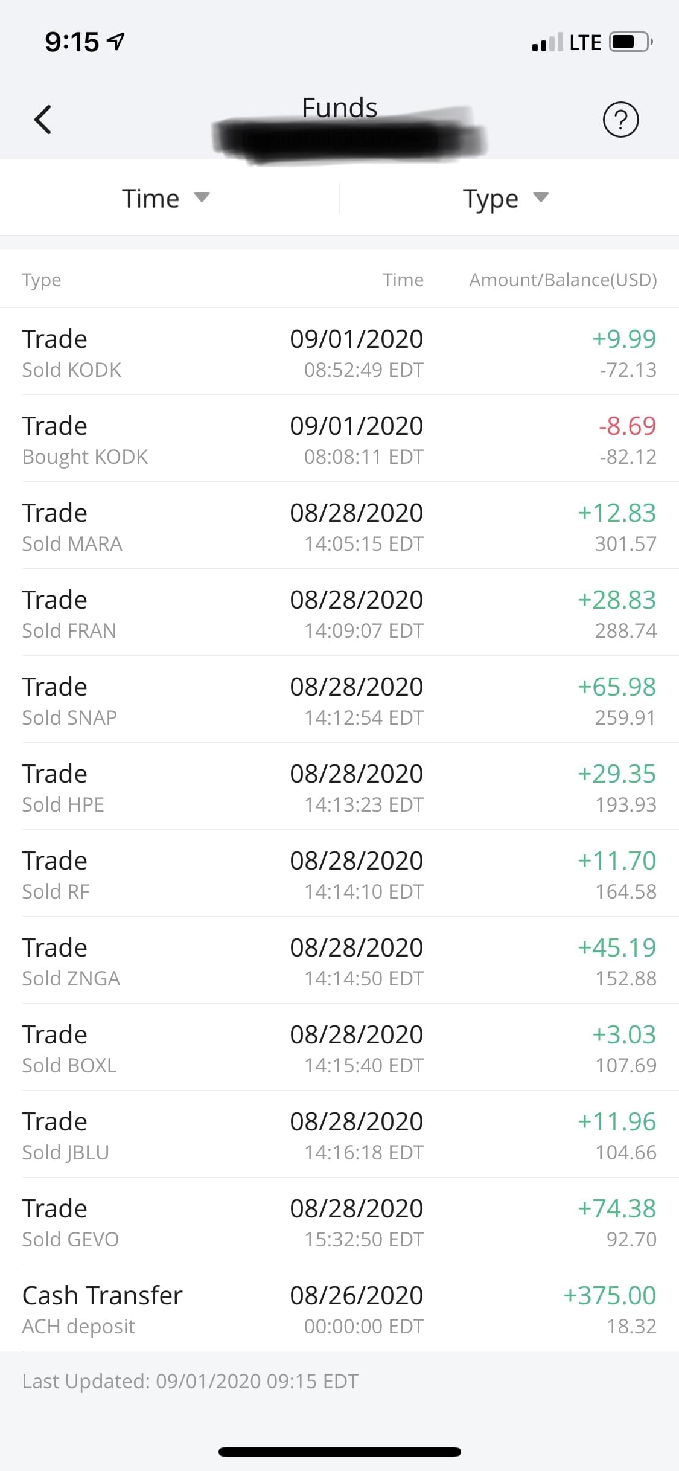View the Sold GEVO transaction
679x1471 pixels.
click(x=339, y=1222)
